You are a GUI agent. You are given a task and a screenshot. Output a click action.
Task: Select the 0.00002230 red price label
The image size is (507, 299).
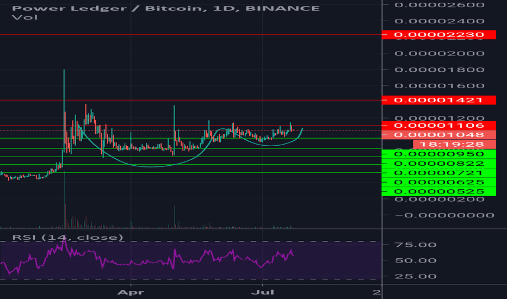coord(439,35)
